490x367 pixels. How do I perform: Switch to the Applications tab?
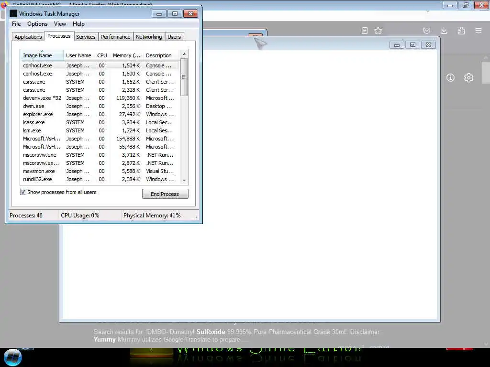point(28,37)
